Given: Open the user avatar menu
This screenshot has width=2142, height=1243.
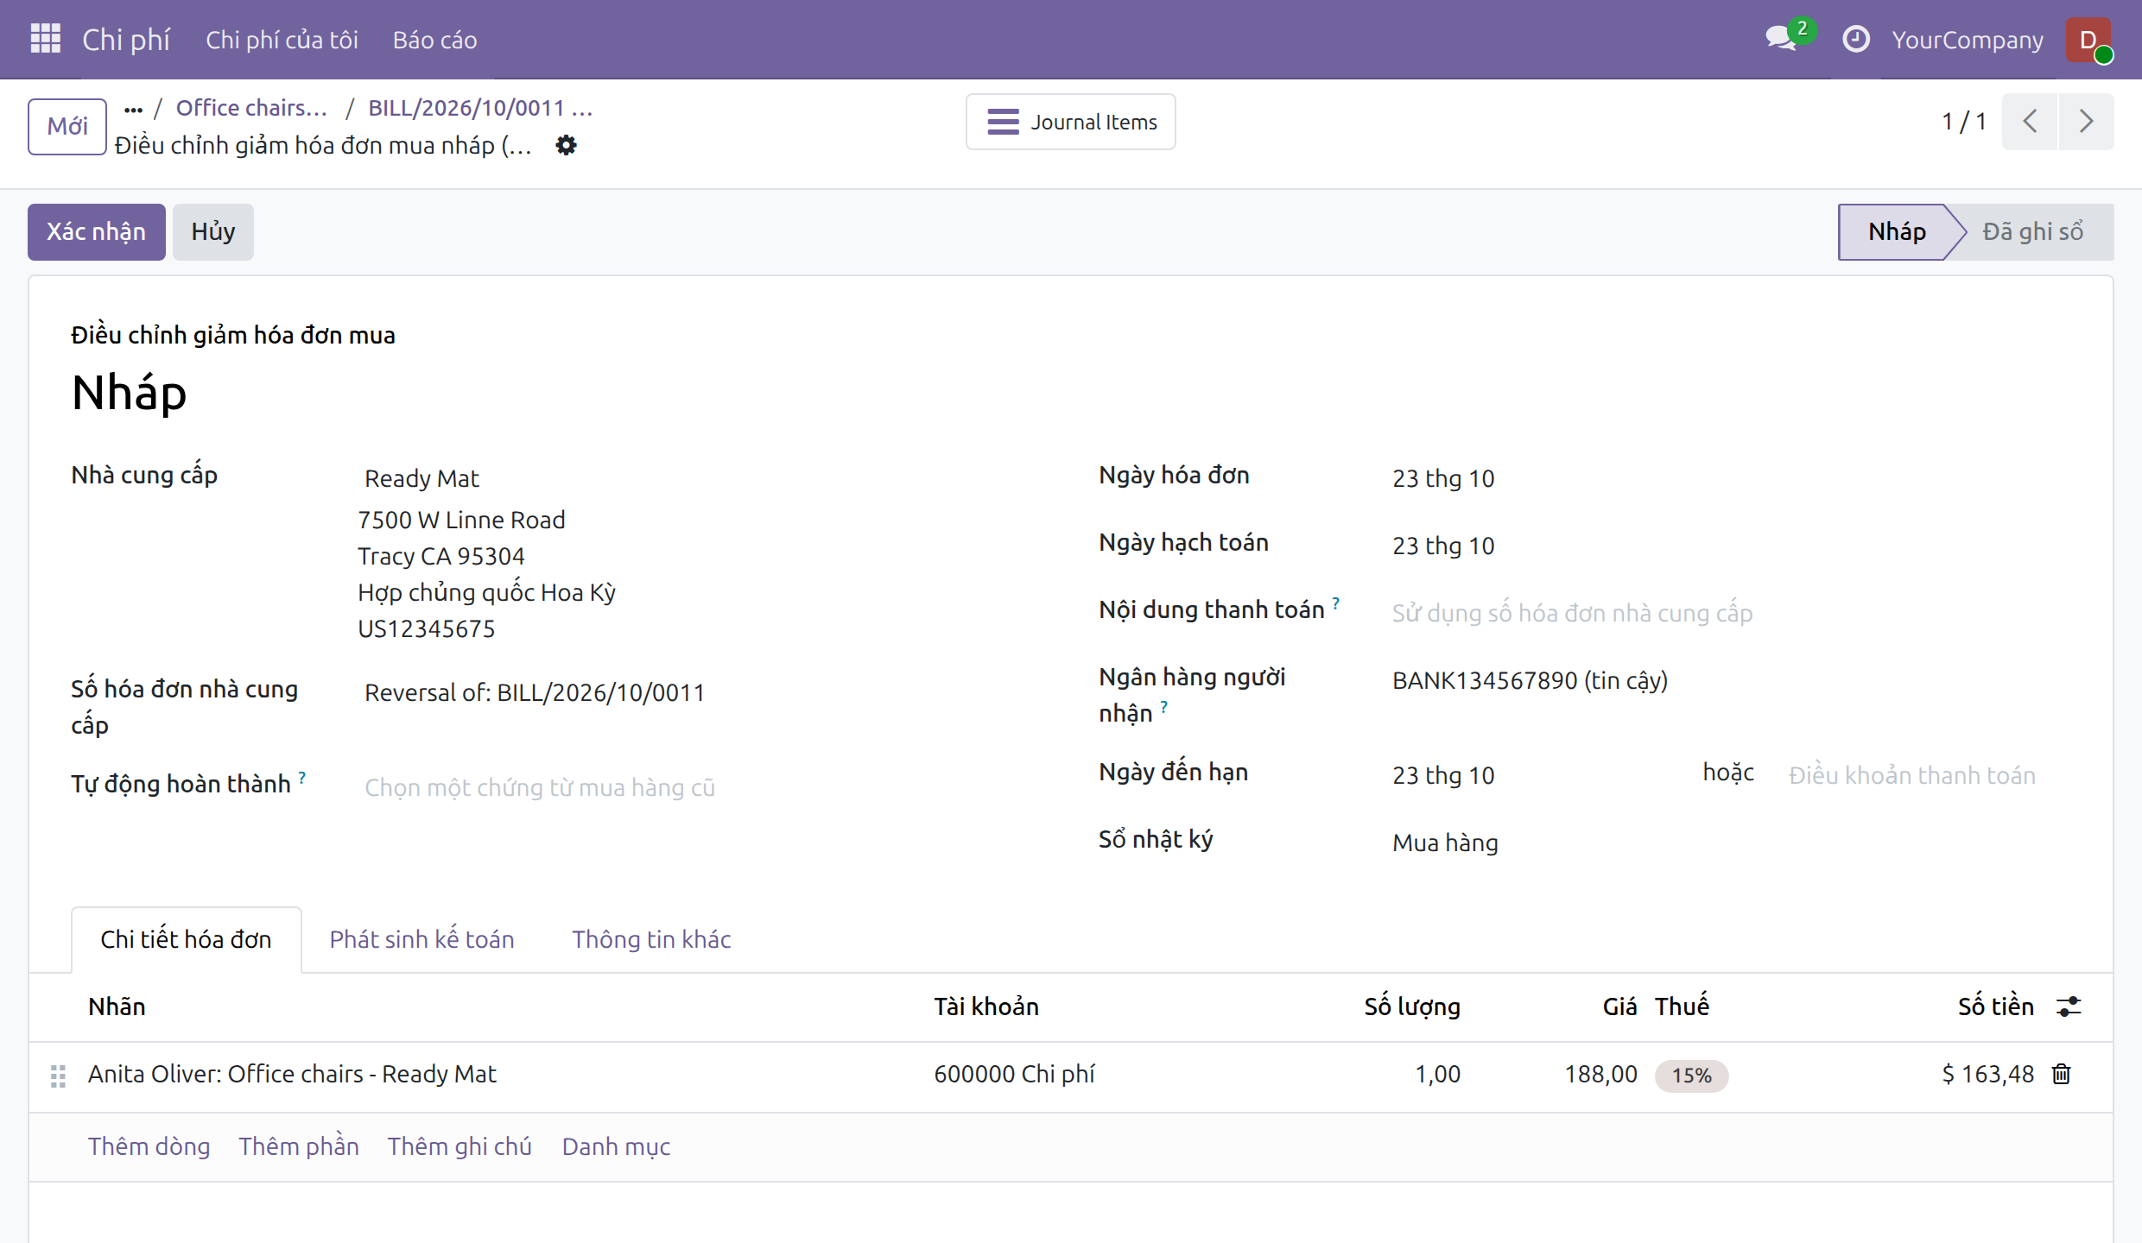Looking at the screenshot, I should coord(2088,40).
